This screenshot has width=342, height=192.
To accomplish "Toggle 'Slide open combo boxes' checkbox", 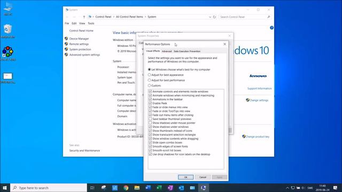I will [150, 142].
